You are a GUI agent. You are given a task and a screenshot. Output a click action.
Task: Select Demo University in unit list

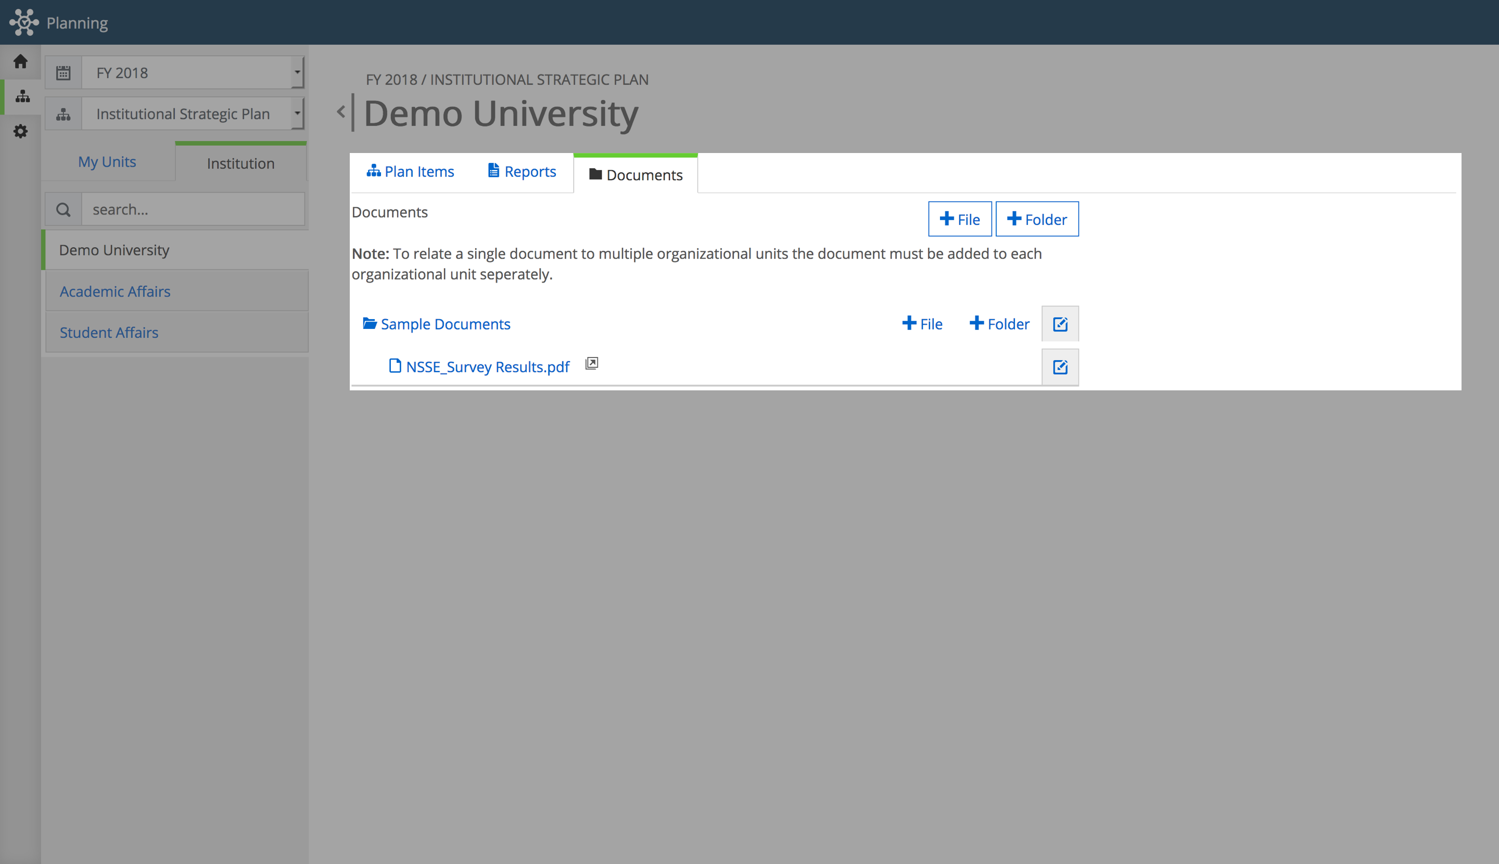175,250
